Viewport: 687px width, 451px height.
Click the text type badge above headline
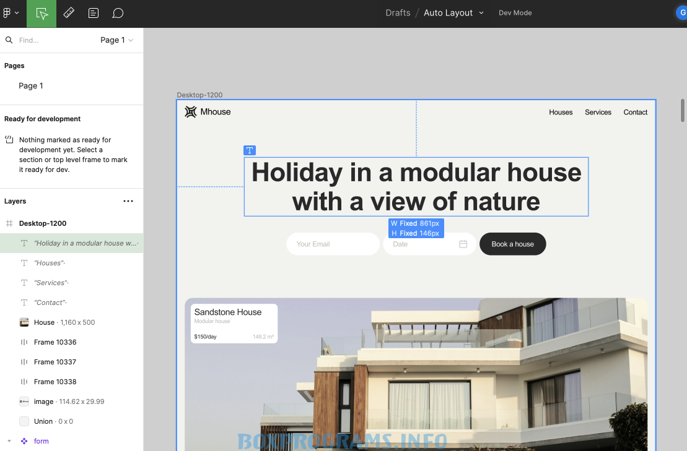tap(249, 150)
